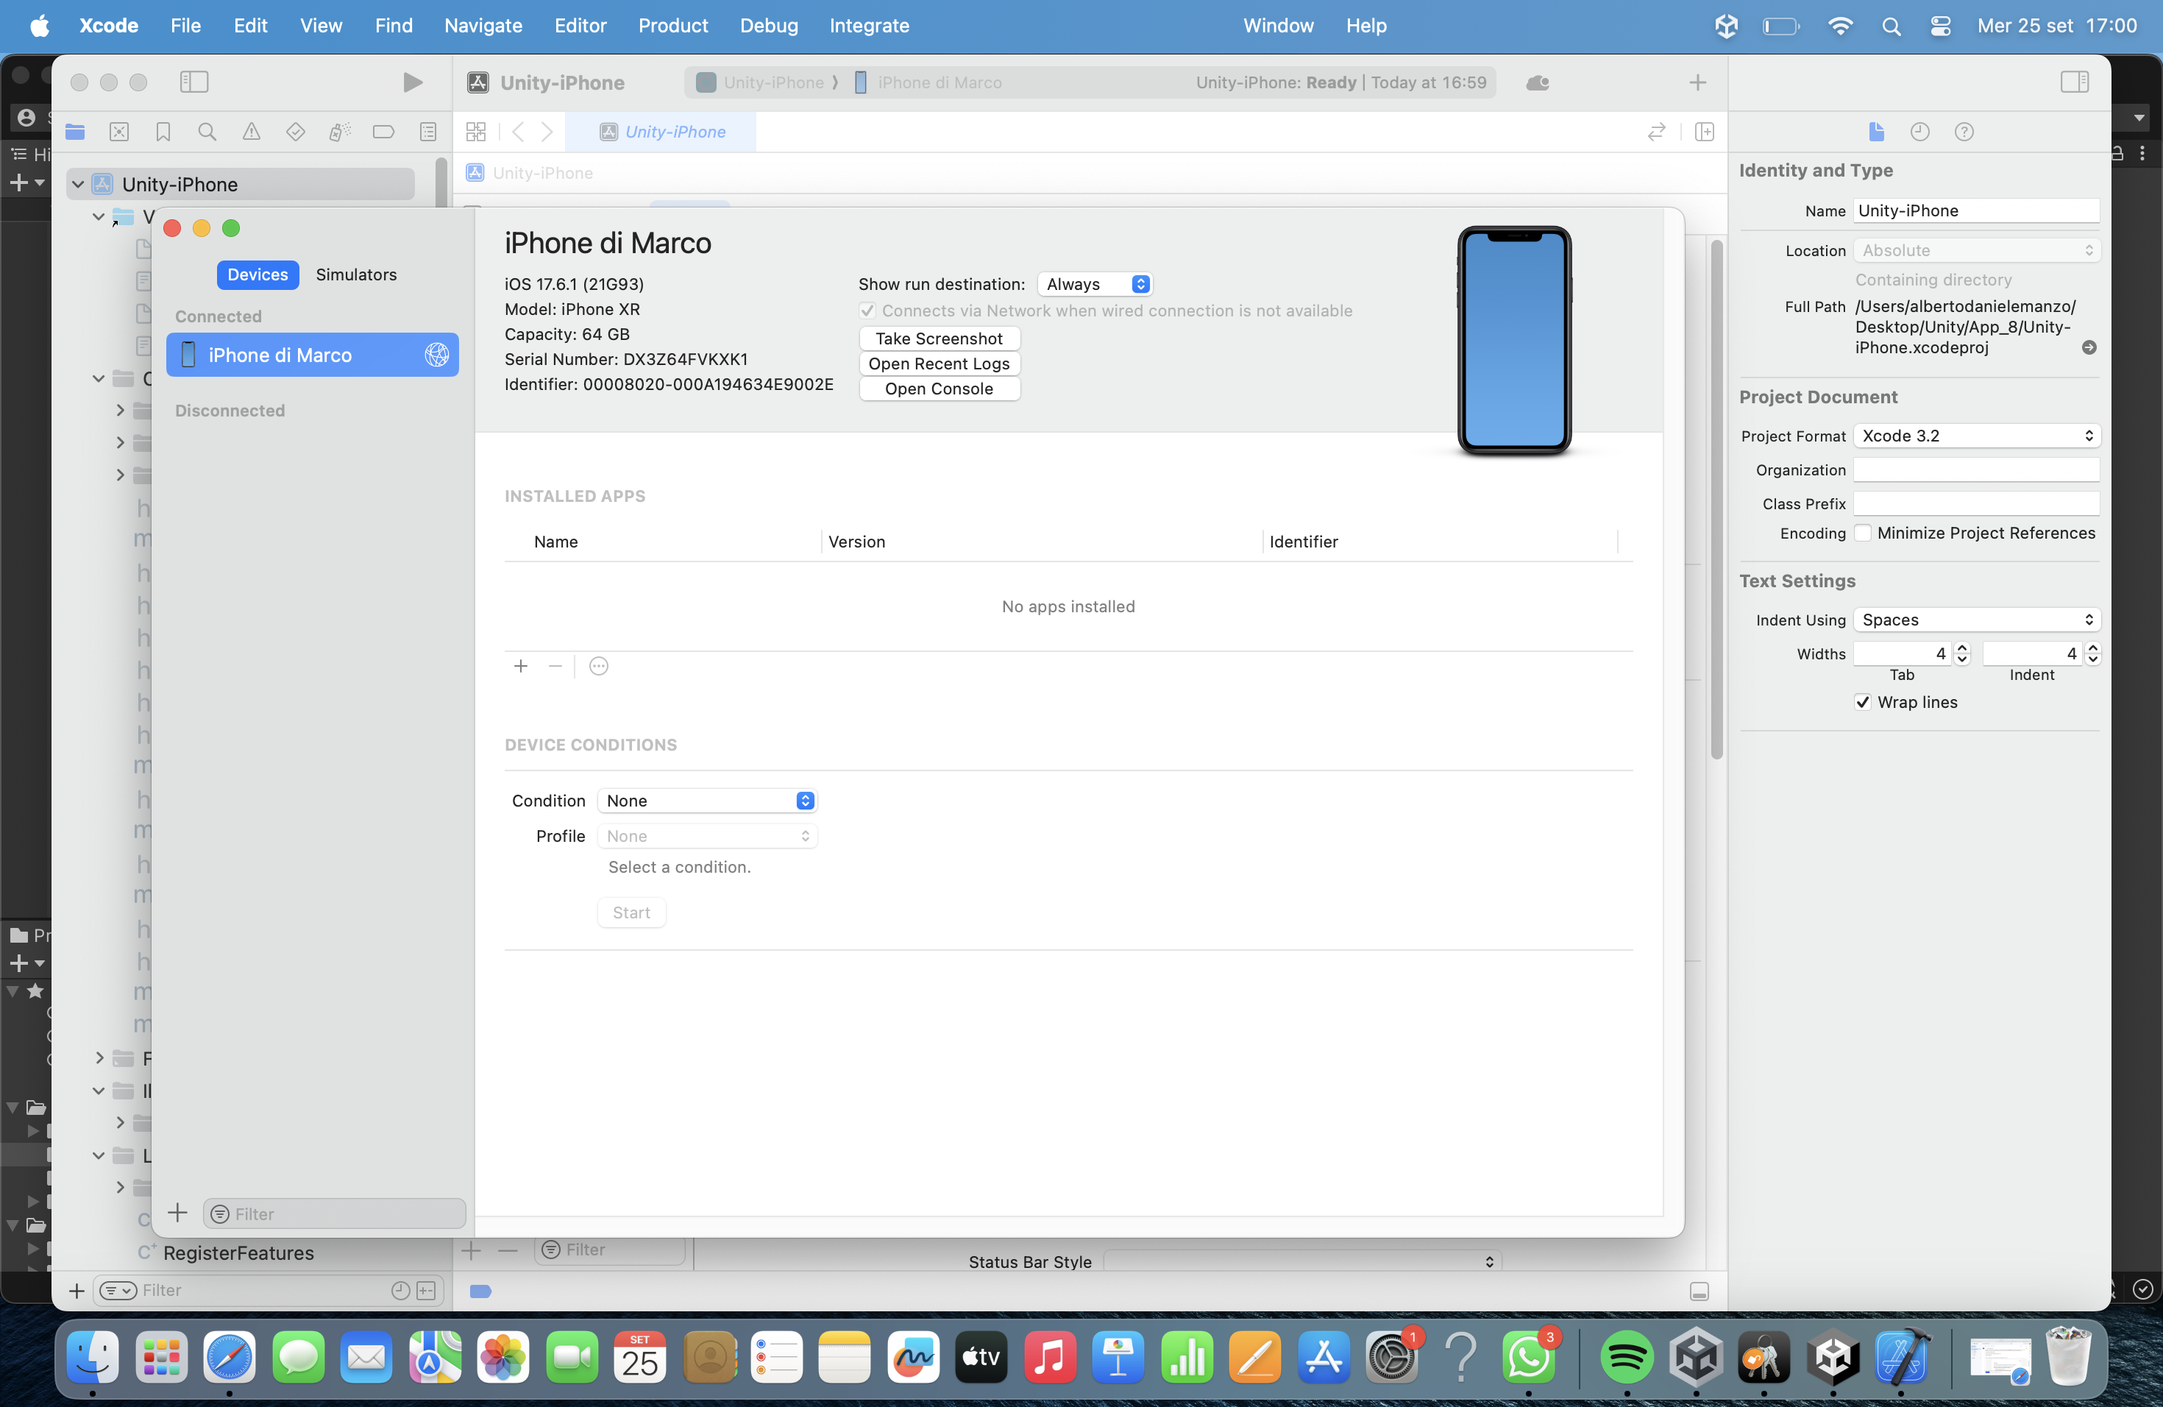
Task: Open the Location dropdown
Action: [x=1977, y=251]
